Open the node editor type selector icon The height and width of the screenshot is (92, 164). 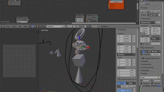point(3,26)
